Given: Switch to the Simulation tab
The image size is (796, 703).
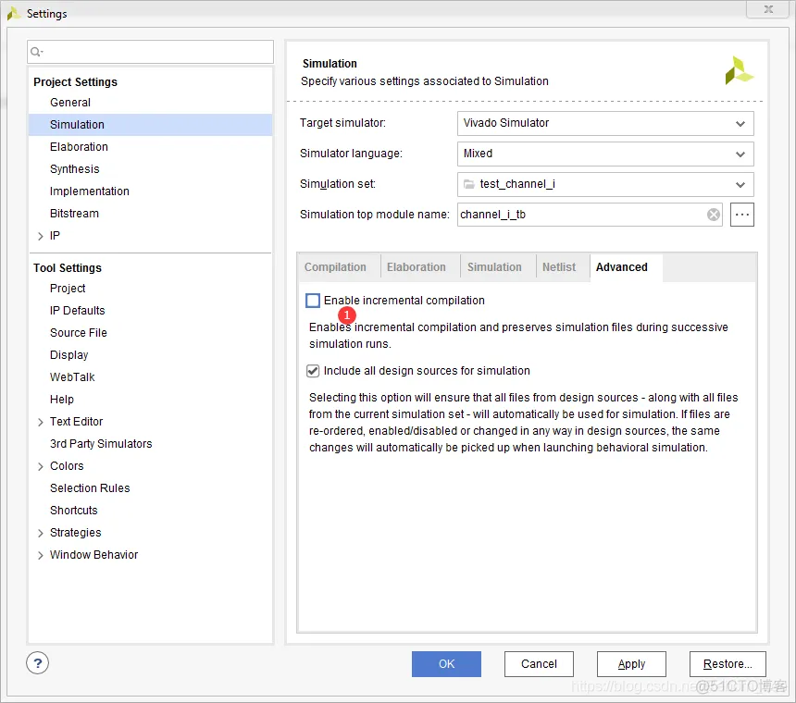Looking at the screenshot, I should (x=494, y=267).
